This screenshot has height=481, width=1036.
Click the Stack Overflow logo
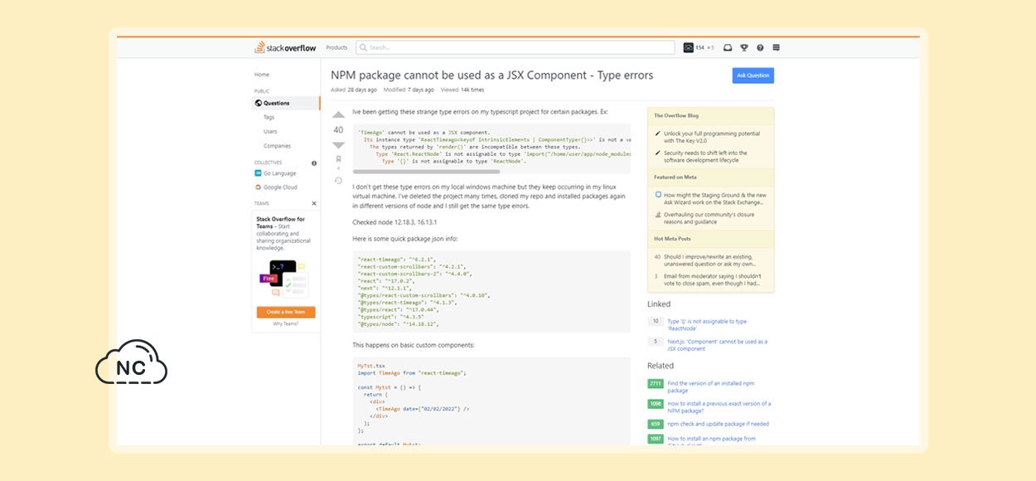click(x=286, y=47)
